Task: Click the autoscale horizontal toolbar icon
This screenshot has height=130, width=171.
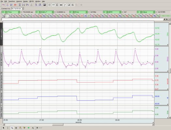Action: (x=24, y=5)
